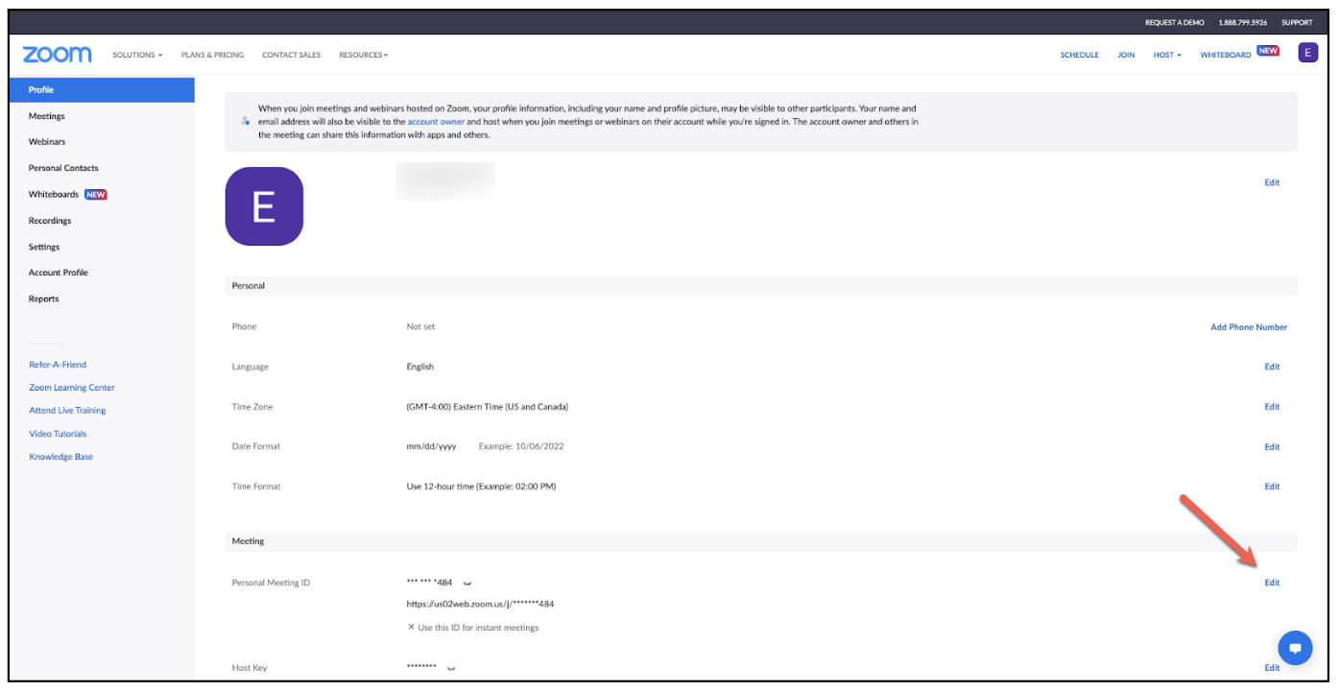Open Meetings in the left sidebar
The image size is (1340, 691).
click(47, 116)
